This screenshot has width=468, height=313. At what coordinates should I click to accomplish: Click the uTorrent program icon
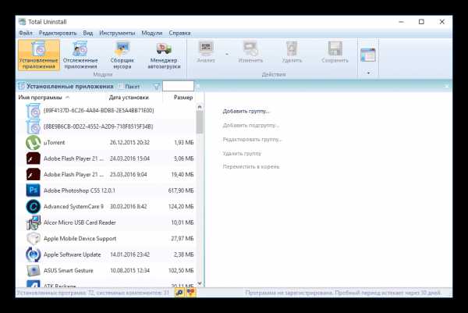click(33, 143)
